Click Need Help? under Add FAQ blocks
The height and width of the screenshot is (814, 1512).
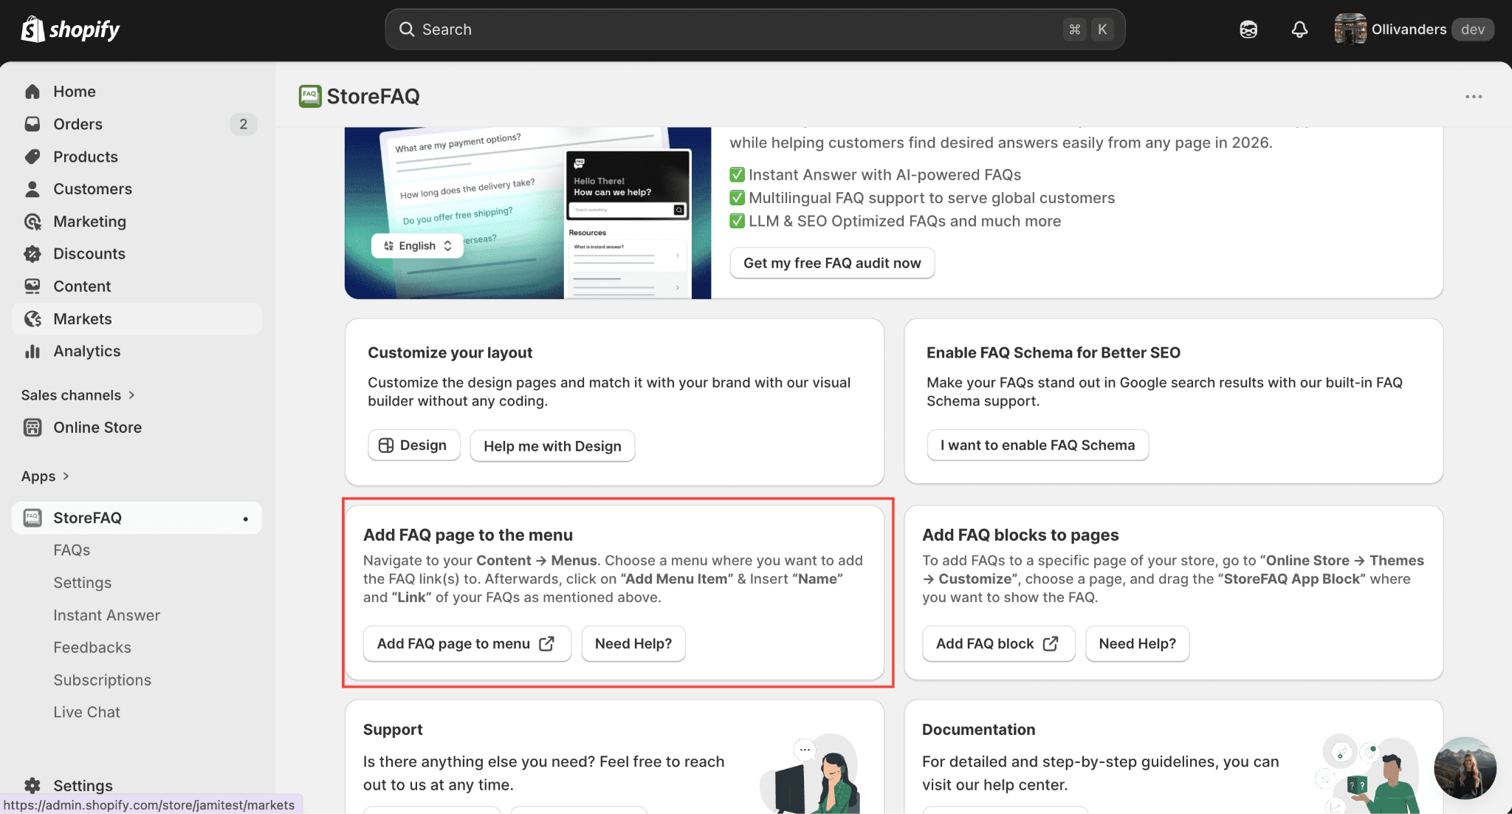coord(1137,644)
